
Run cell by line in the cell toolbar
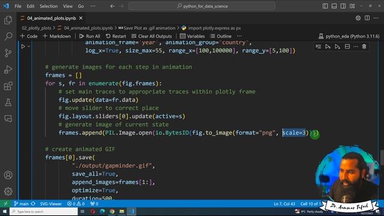click(x=319, y=47)
